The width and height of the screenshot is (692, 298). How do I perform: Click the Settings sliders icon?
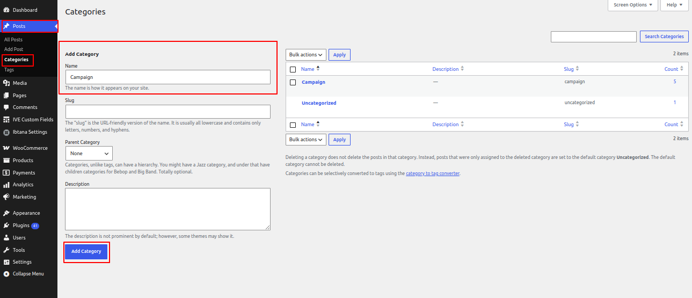coord(6,262)
